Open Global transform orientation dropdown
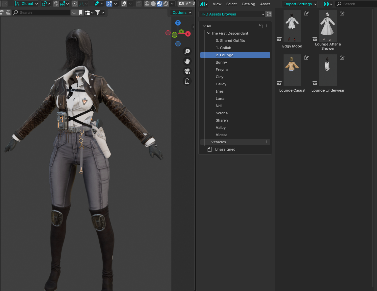The width and height of the screenshot is (377, 291). tap(26, 4)
